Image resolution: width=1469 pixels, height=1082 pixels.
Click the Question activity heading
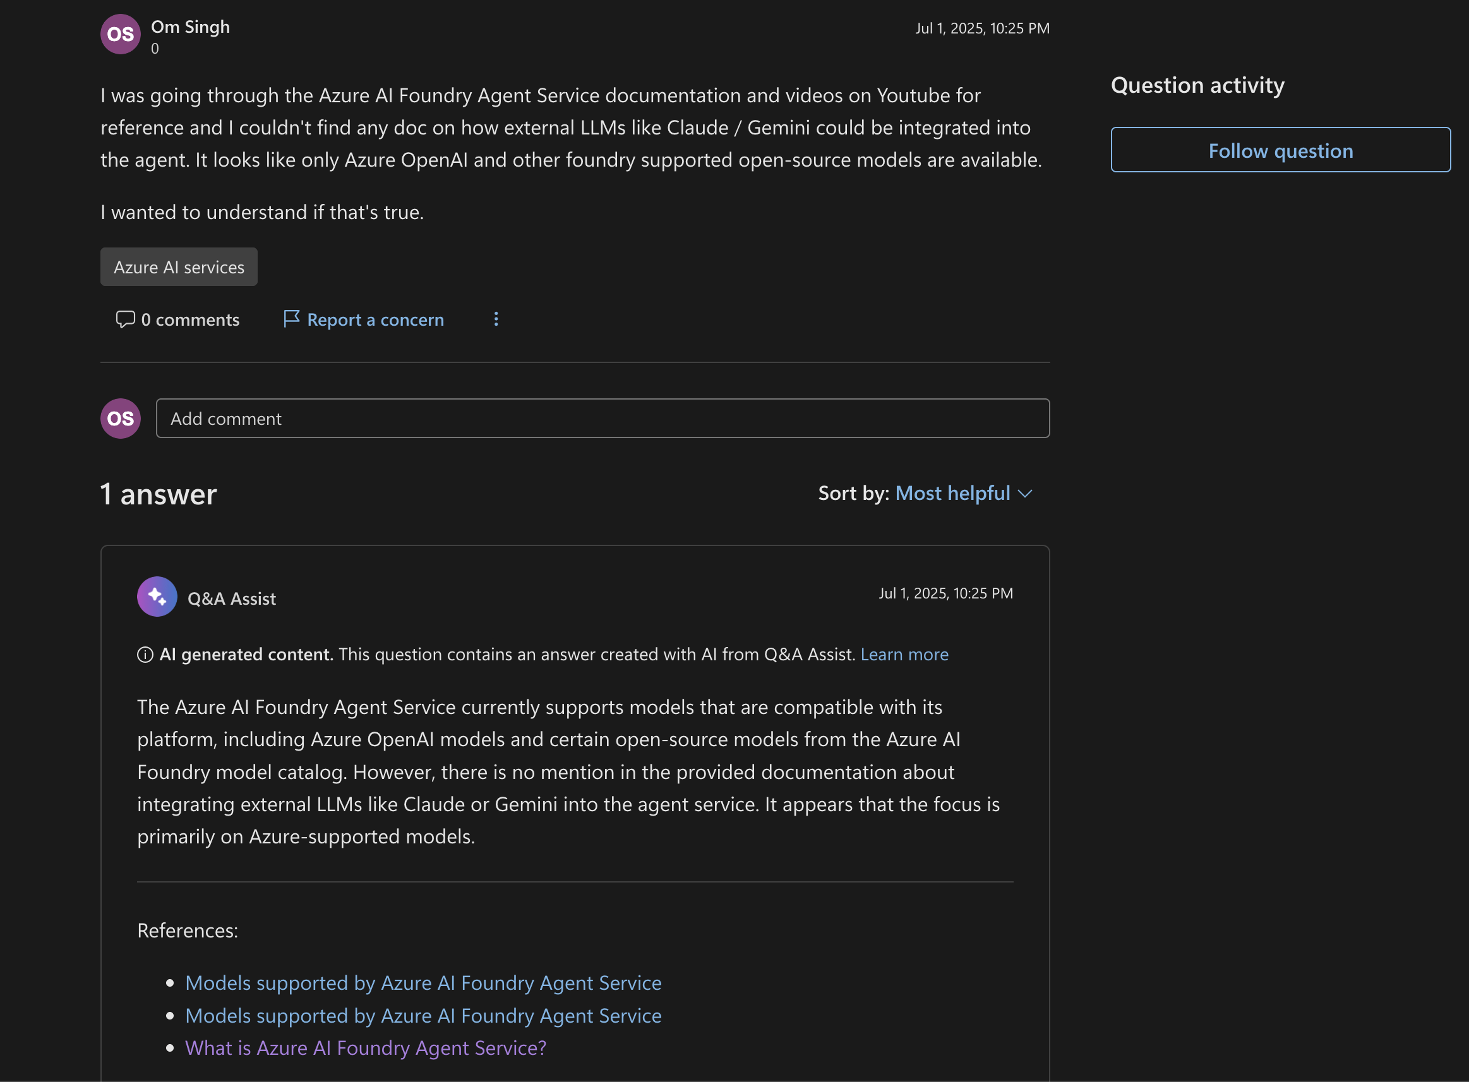click(1197, 85)
